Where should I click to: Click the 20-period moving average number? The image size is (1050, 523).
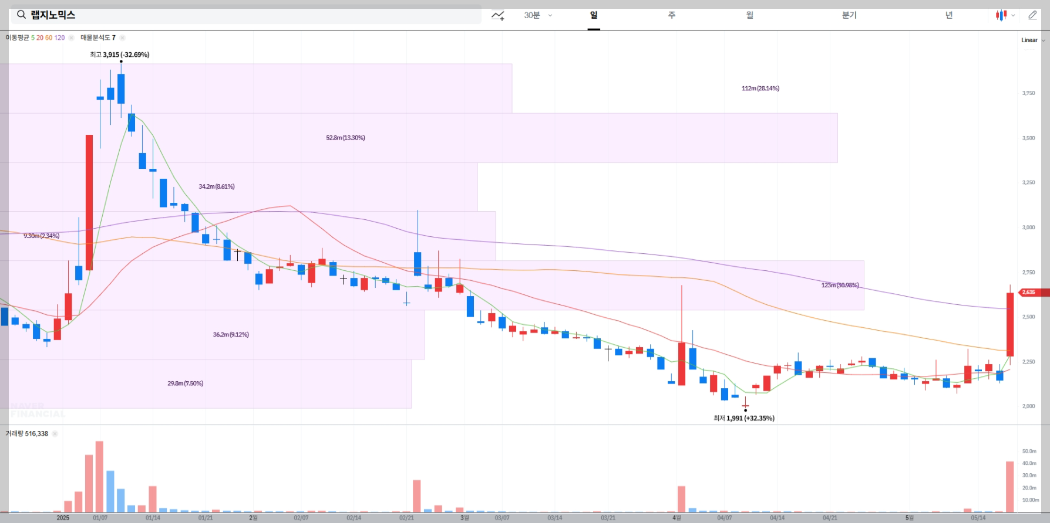40,38
